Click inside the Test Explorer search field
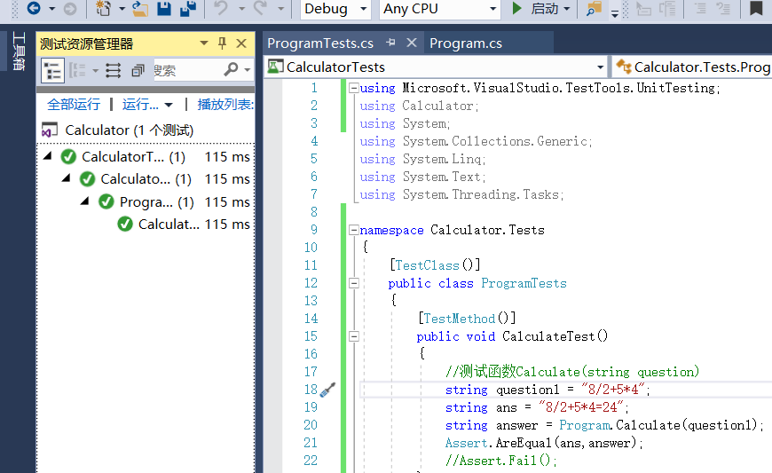 (186, 70)
